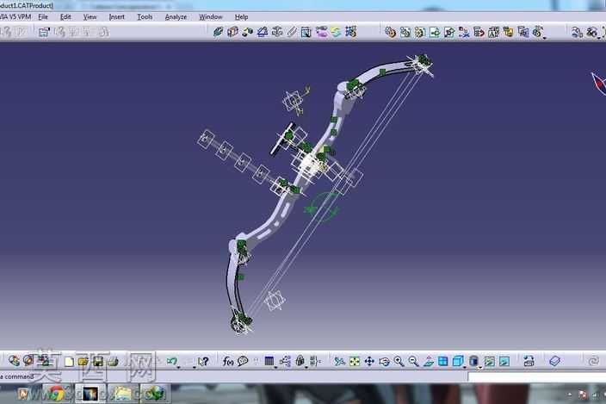Click the Normal View icon
This screenshot has width=606, height=404.
(x=428, y=362)
